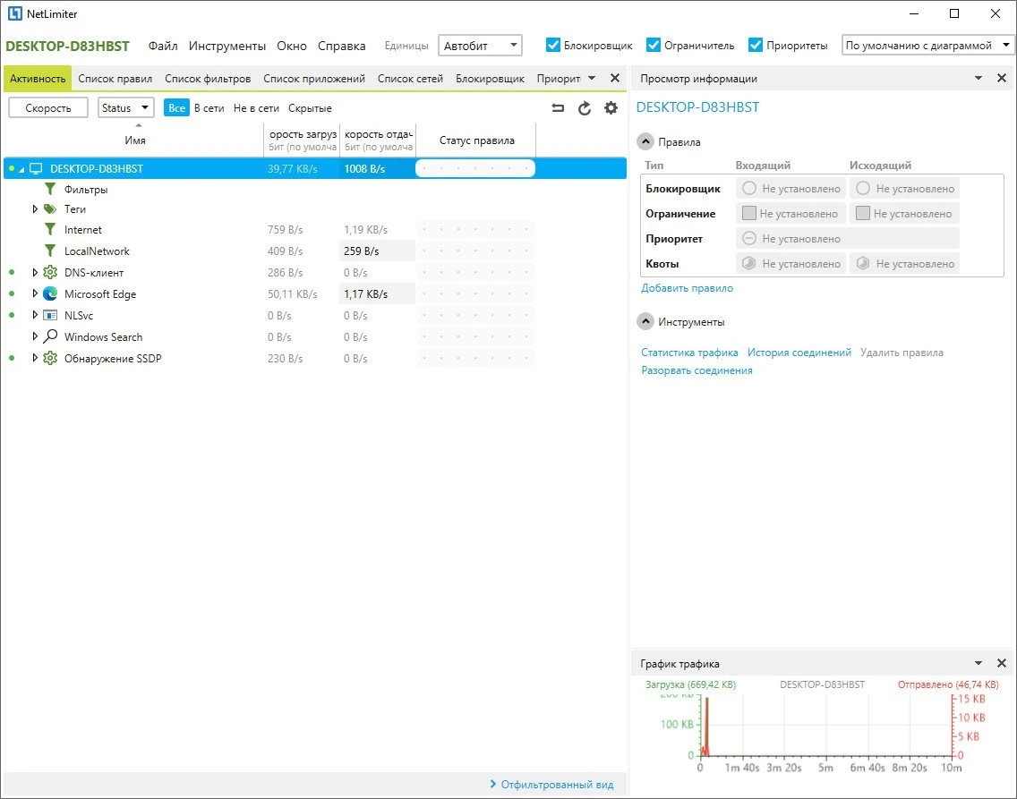The height and width of the screenshot is (799, 1017).
Task: Open the Статистика трафика link
Action: pyautogui.click(x=689, y=353)
